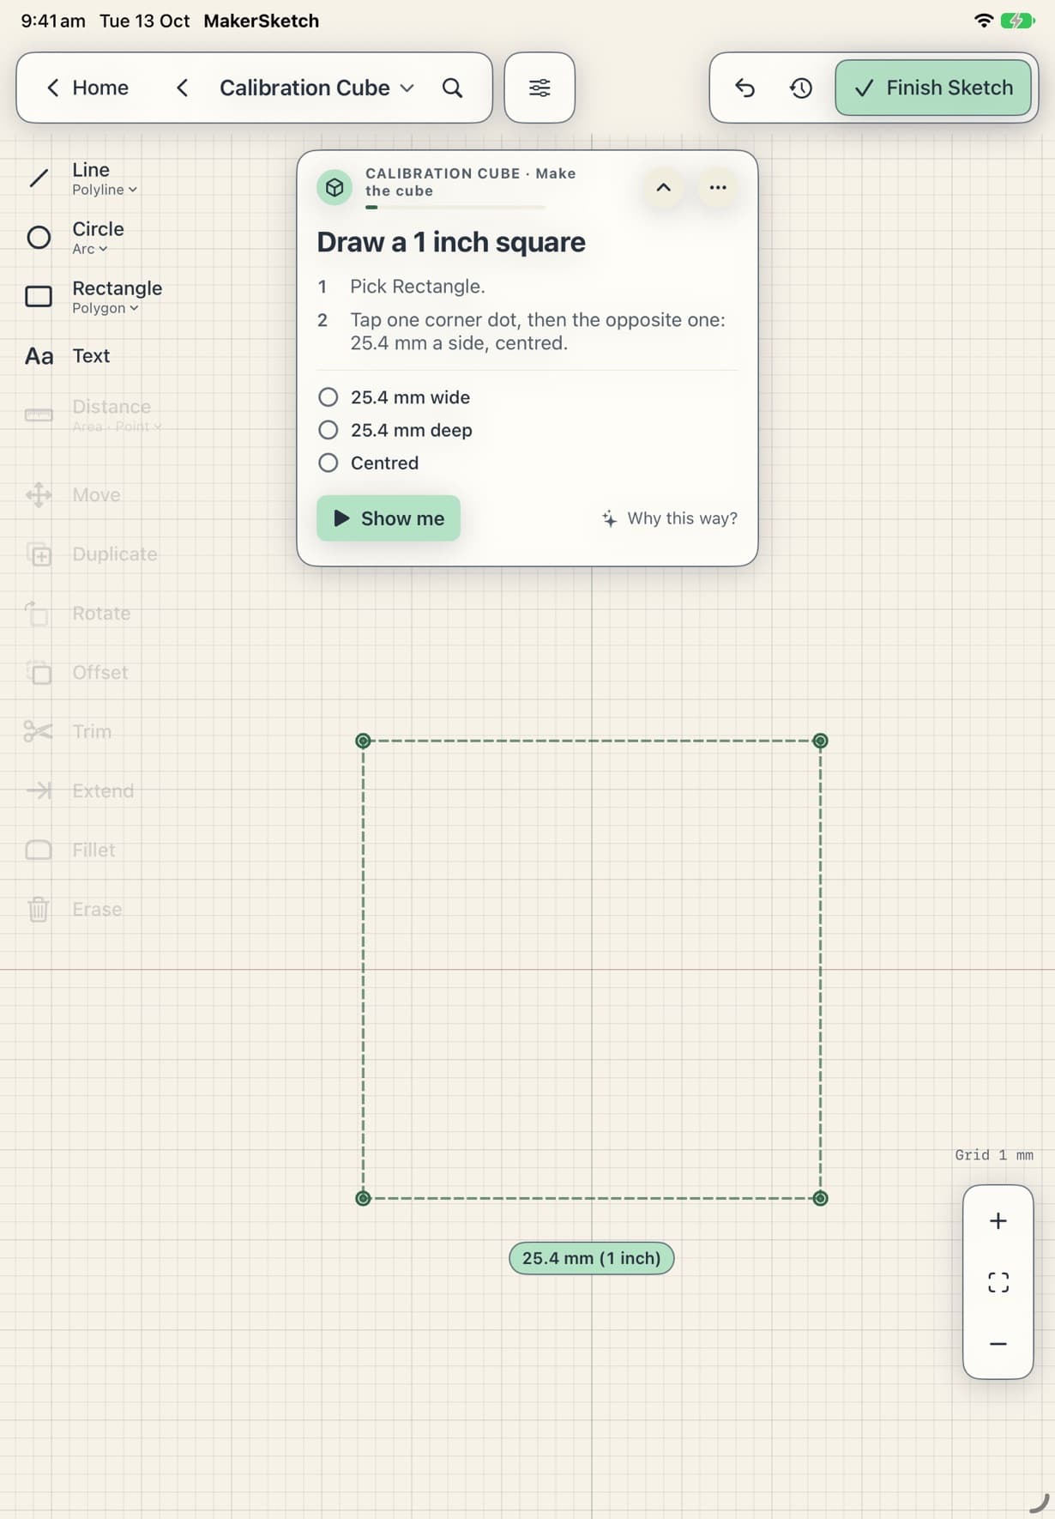This screenshot has width=1055, height=1519.
Task: Check the Centred item
Action: click(x=328, y=463)
